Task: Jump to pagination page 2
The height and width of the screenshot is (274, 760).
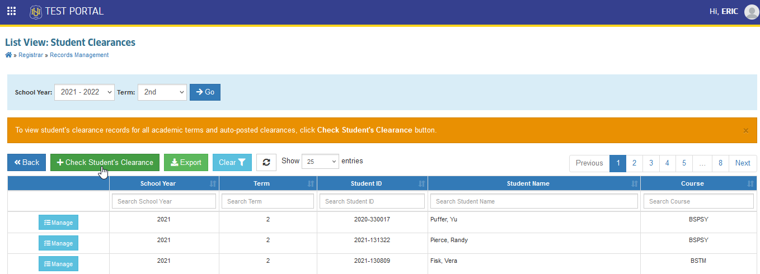Action: click(x=634, y=163)
